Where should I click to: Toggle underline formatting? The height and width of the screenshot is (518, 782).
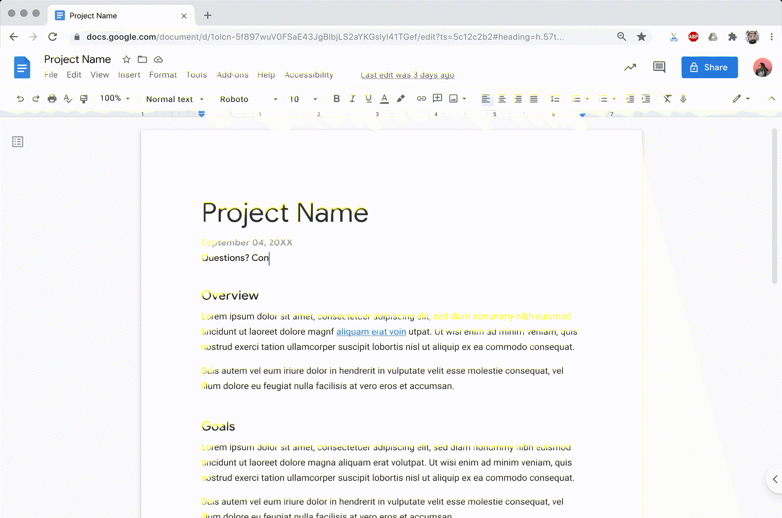coord(368,99)
